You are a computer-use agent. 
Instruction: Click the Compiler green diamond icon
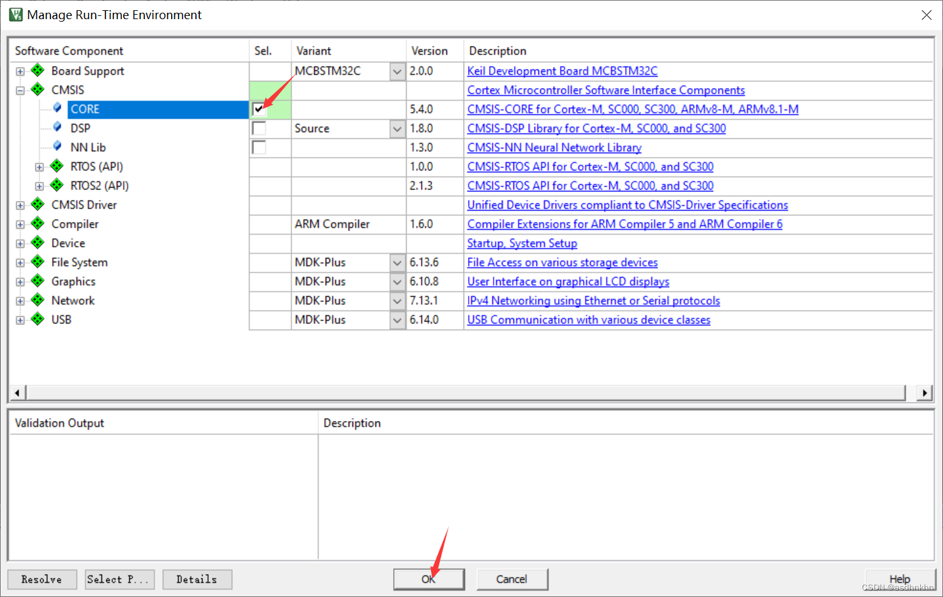tap(38, 223)
